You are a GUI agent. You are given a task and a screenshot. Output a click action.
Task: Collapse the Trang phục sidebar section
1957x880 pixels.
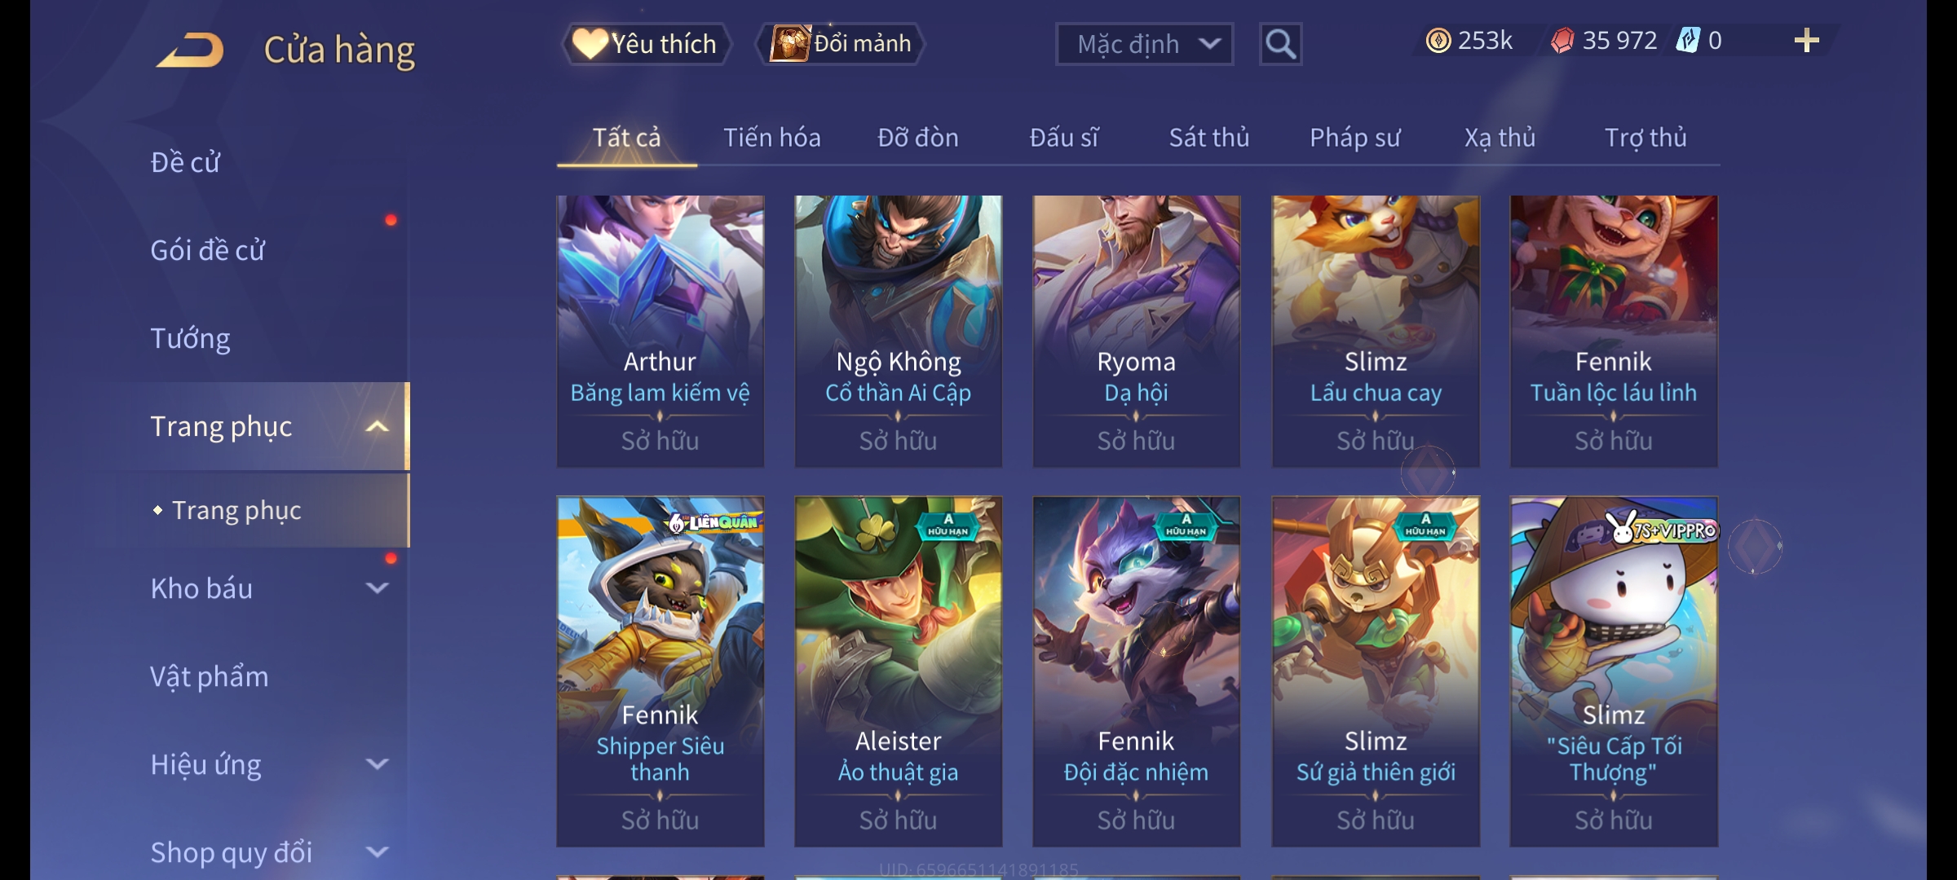(x=378, y=426)
